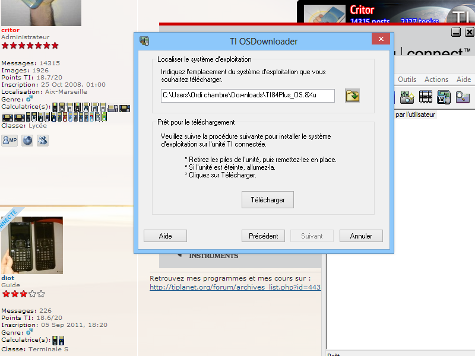Open the TI Connect data editor table icon

426,97
